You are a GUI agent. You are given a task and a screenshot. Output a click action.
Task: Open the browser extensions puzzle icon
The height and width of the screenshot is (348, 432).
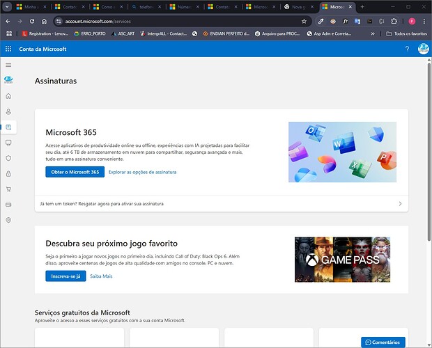[394, 21]
